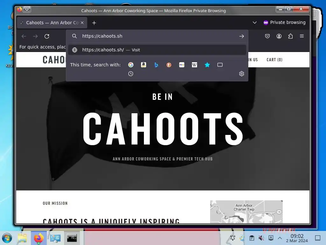
Task: Visit the https://cahoots.sh/ suggestion
Action: point(157,50)
